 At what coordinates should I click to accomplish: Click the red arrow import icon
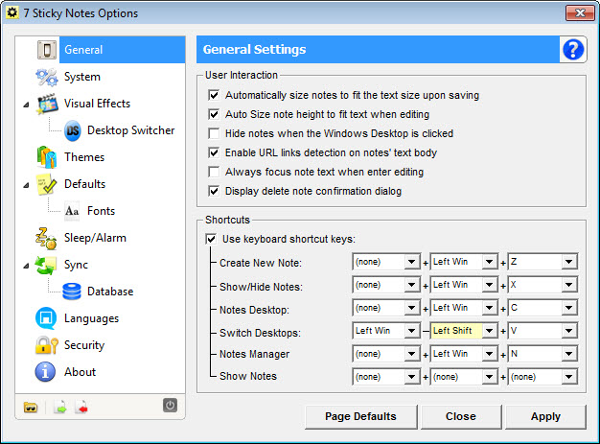click(81, 408)
